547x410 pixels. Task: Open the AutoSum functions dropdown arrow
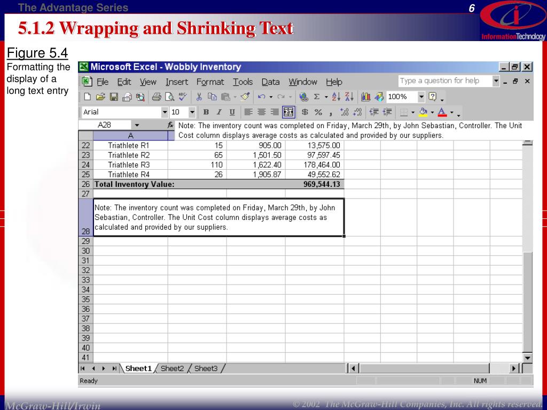[x=326, y=97]
